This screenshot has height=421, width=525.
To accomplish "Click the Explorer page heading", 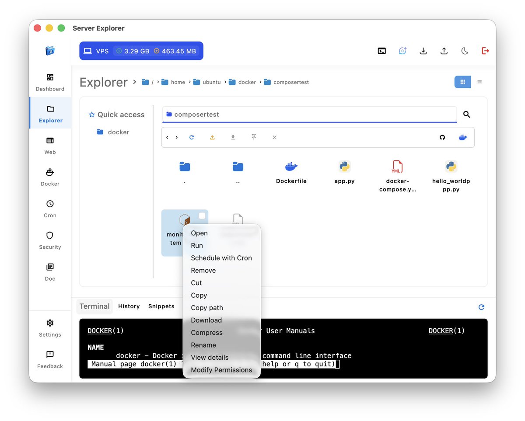I will [x=104, y=82].
